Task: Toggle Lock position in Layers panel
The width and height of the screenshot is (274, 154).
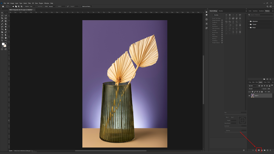Action: pos(257,92)
